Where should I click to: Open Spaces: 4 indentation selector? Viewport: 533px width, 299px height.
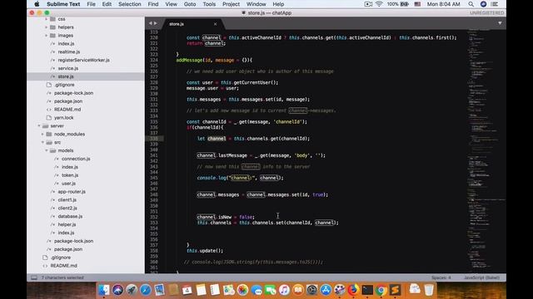pyautogui.click(x=441, y=277)
